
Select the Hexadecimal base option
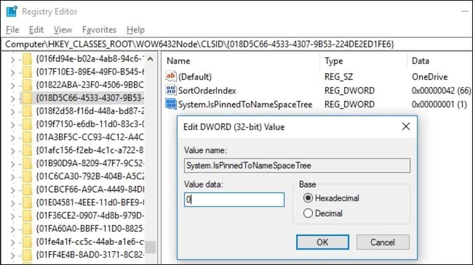pyautogui.click(x=308, y=198)
